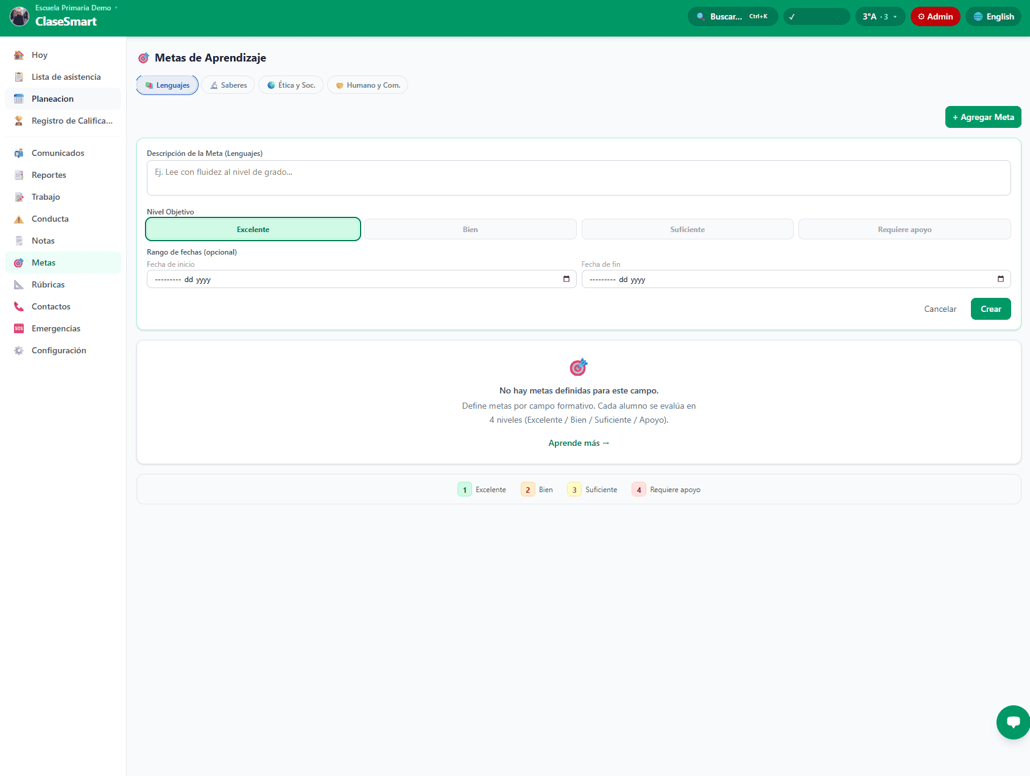Viewport: 1030px width, 776px height.
Task: Click the red 4 Requiere apoyo legend swatch
Action: (x=639, y=490)
